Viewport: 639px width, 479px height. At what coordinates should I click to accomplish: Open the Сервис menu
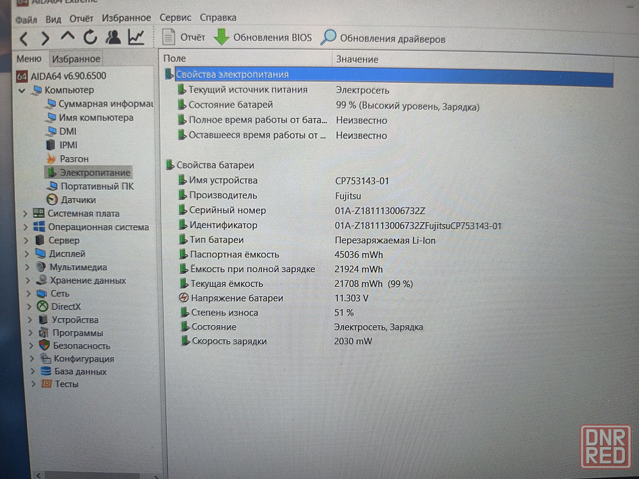pos(175,18)
